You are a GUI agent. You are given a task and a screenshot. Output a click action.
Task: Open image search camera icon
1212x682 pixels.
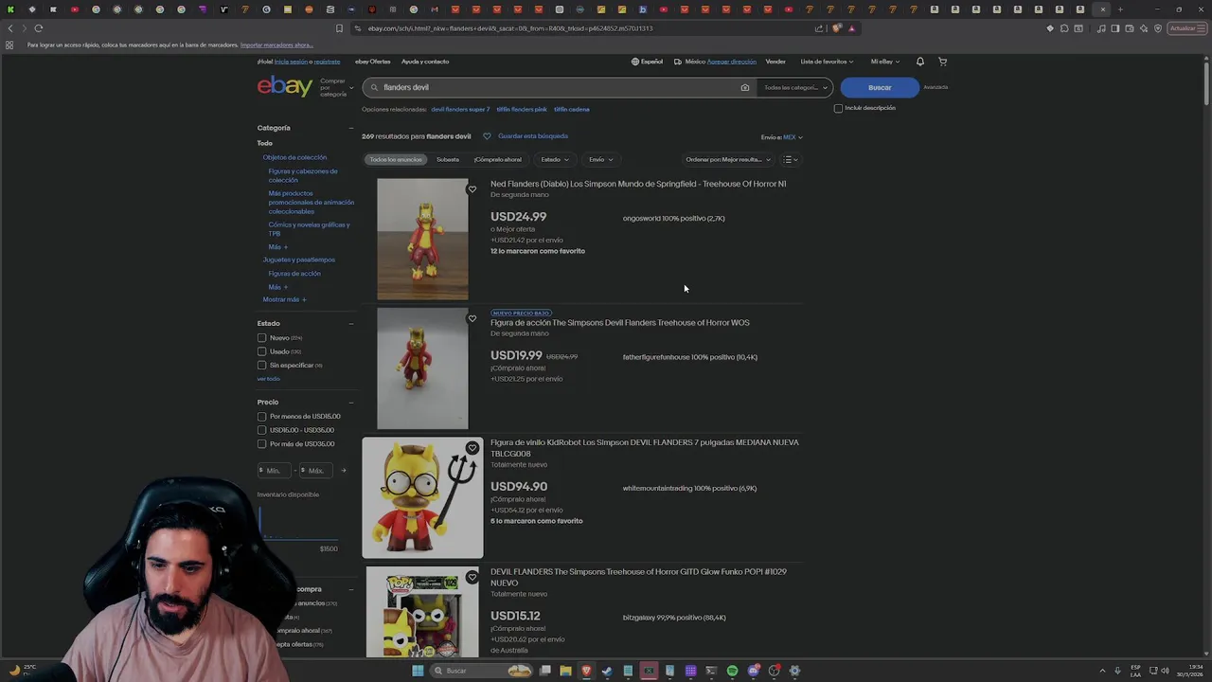click(745, 87)
